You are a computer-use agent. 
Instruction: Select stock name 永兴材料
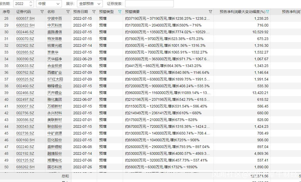coord(55,113)
